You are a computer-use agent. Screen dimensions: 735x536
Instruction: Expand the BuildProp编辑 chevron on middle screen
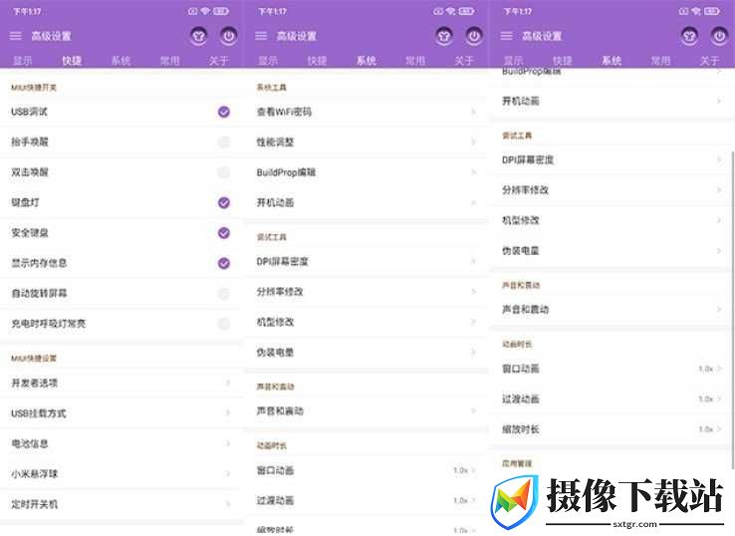click(x=473, y=172)
